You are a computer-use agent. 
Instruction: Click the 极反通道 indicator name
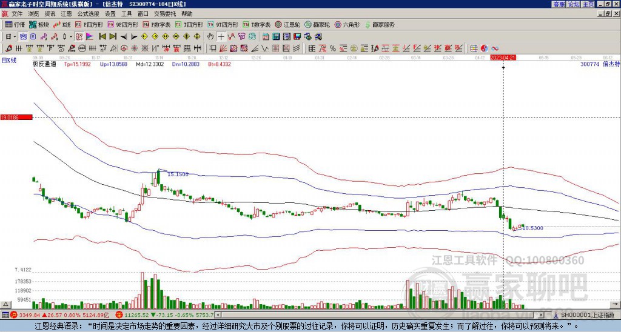(x=44, y=64)
